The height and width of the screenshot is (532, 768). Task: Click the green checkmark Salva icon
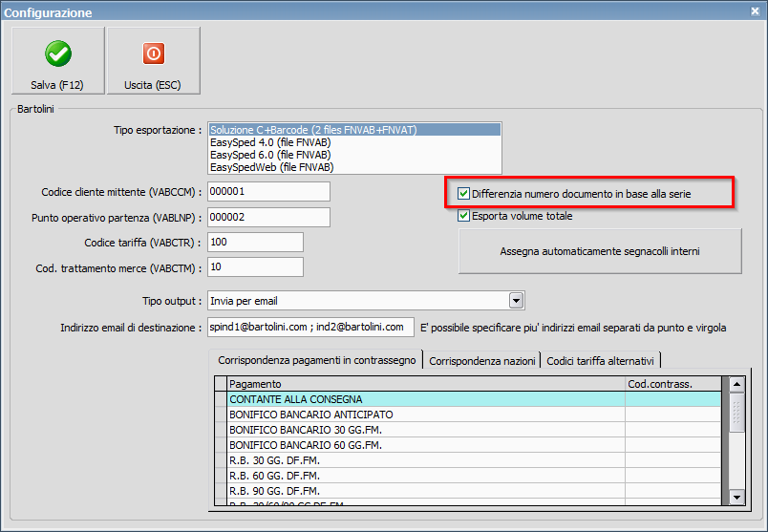(58, 53)
